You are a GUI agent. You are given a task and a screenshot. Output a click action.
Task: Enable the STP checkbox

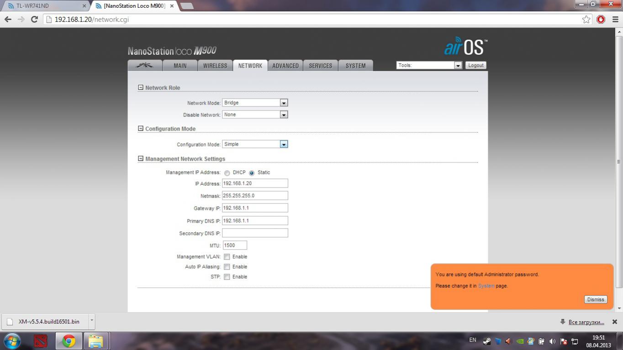(227, 277)
